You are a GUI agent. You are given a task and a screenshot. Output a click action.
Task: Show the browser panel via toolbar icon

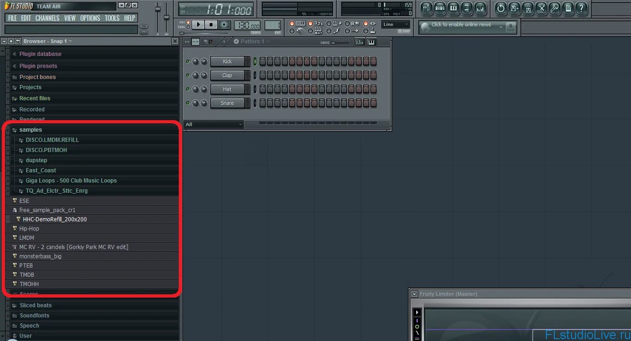467,8
